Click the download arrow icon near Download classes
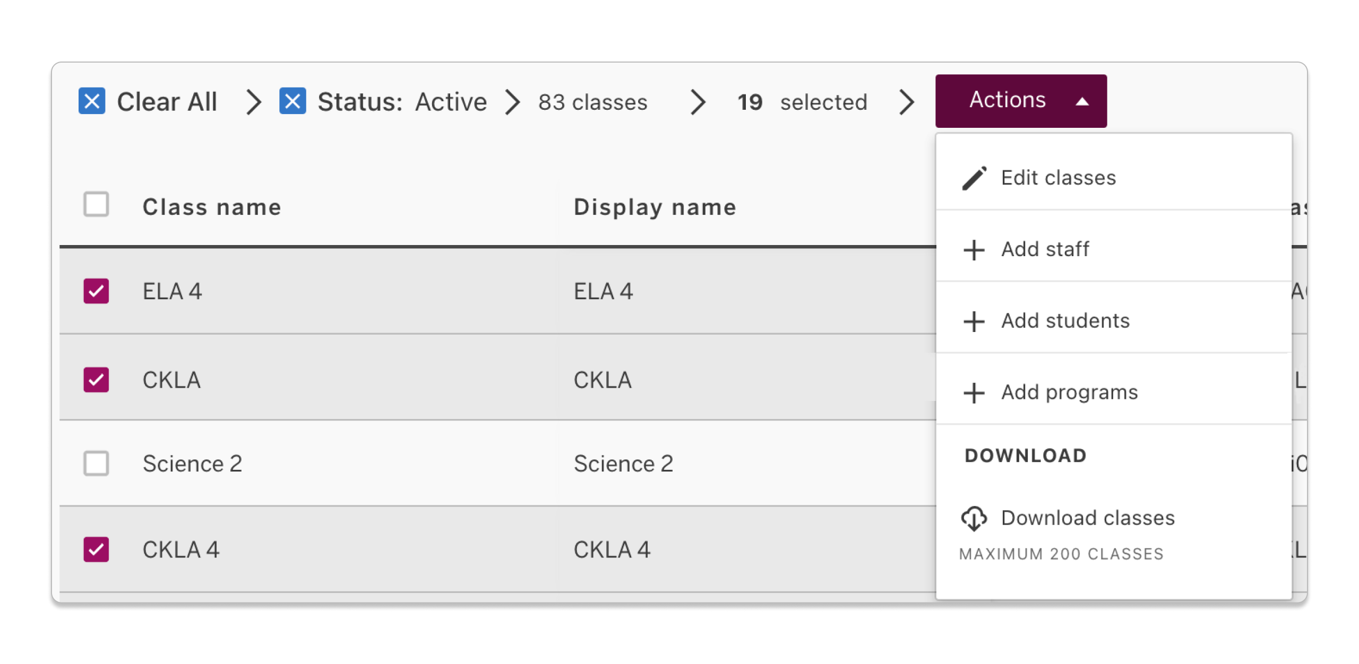Image resolution: width=1359 pixels, height=664 pixels. coord(973,519)
